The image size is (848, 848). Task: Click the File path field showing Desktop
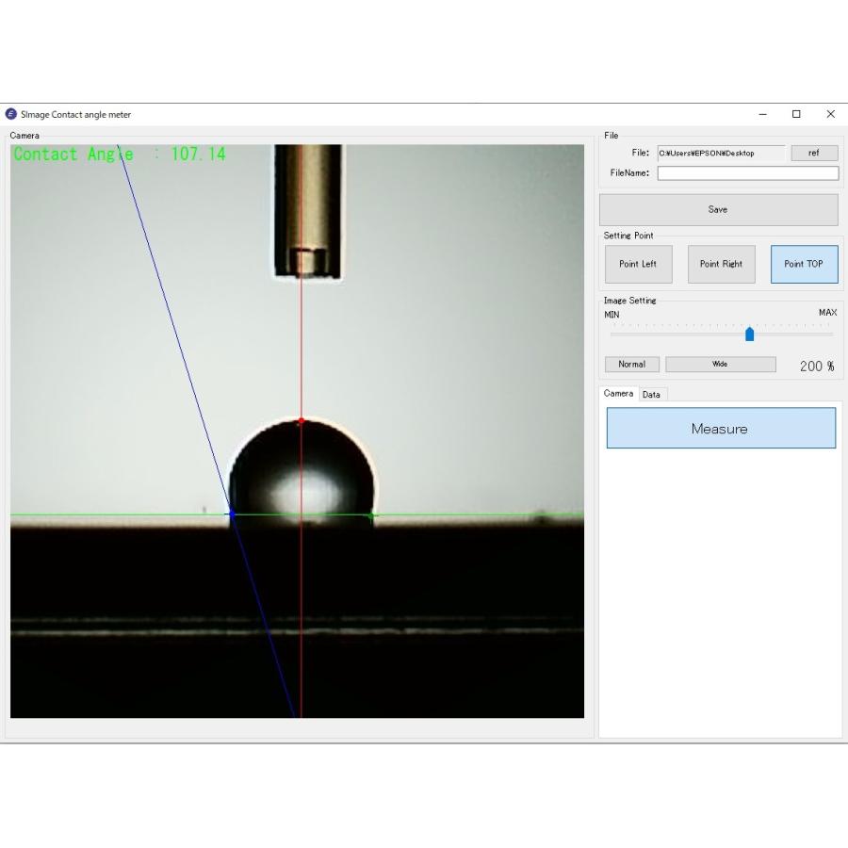(721, 153)
